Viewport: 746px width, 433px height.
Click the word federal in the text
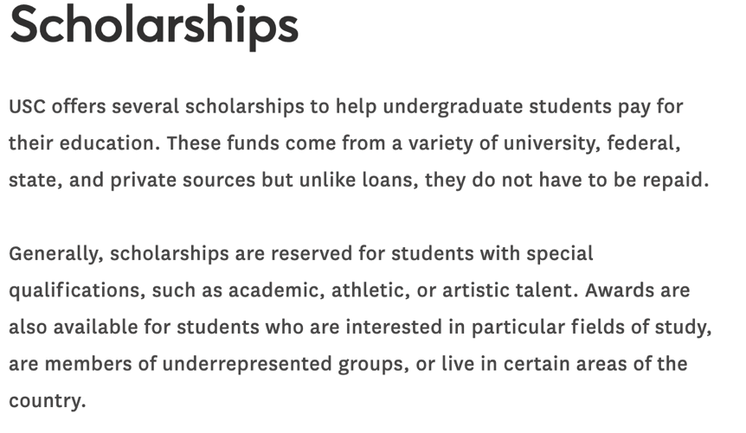643,143
